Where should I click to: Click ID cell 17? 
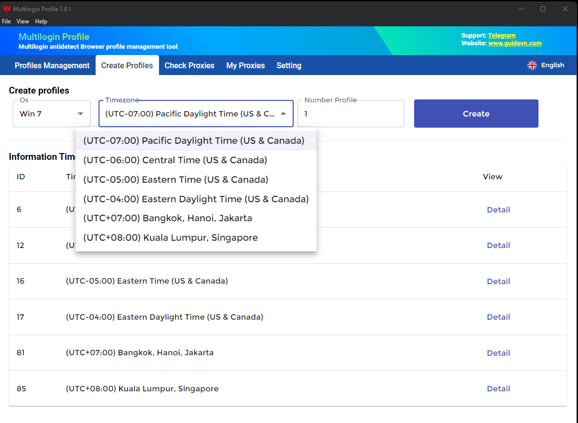point(20,317)
